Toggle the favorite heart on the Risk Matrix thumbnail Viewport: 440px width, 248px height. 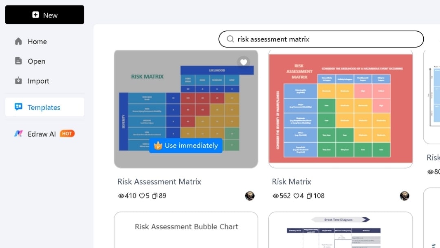[x=244, y=62]
